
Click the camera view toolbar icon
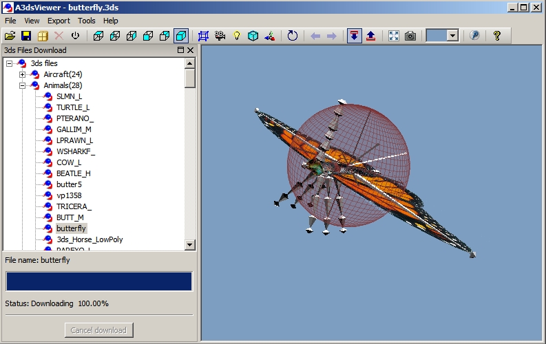tap(220, 36)
